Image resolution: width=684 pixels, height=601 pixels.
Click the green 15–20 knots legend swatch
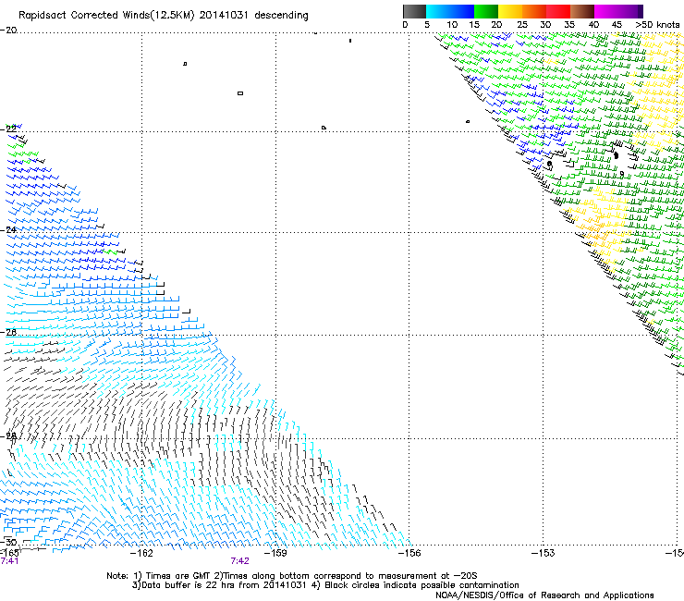coord(486,11)
